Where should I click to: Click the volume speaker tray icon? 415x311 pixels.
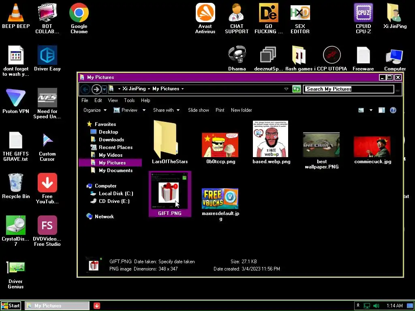click(x=376, y=306)
